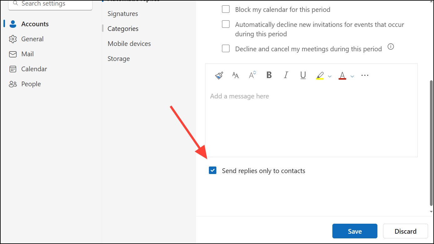Screen dimensions: 434x244
Task: Expand the font color dropdown arrow
Action: 352,76
